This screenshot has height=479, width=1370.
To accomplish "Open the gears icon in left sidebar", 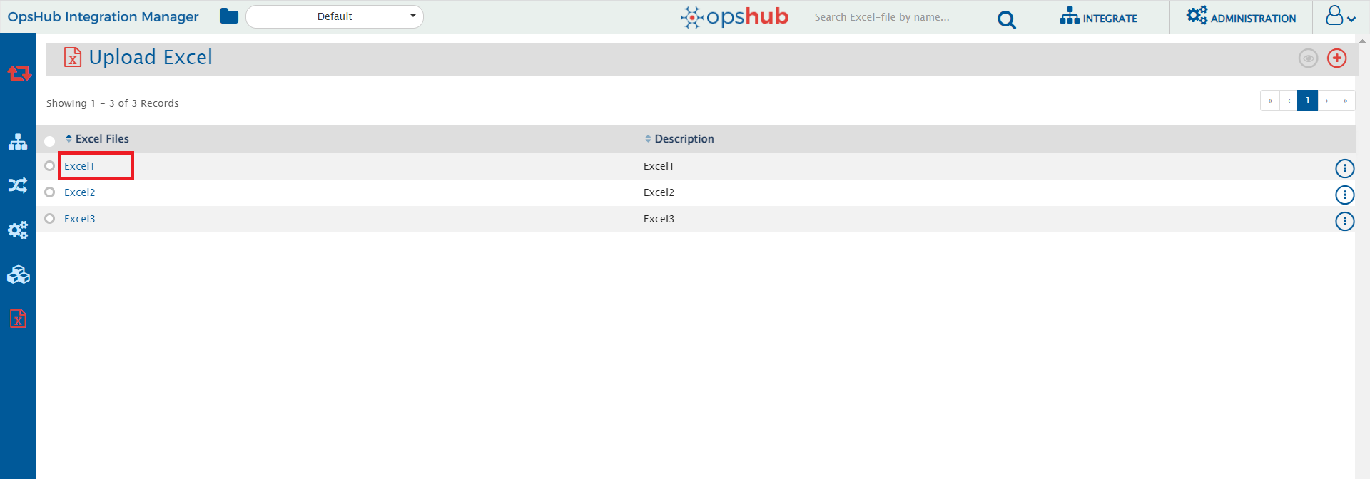I will coord(18,230).
